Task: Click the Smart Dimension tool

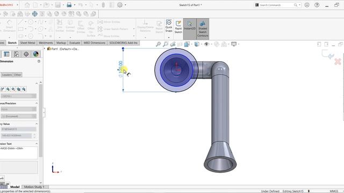Action: coord(9,26)
